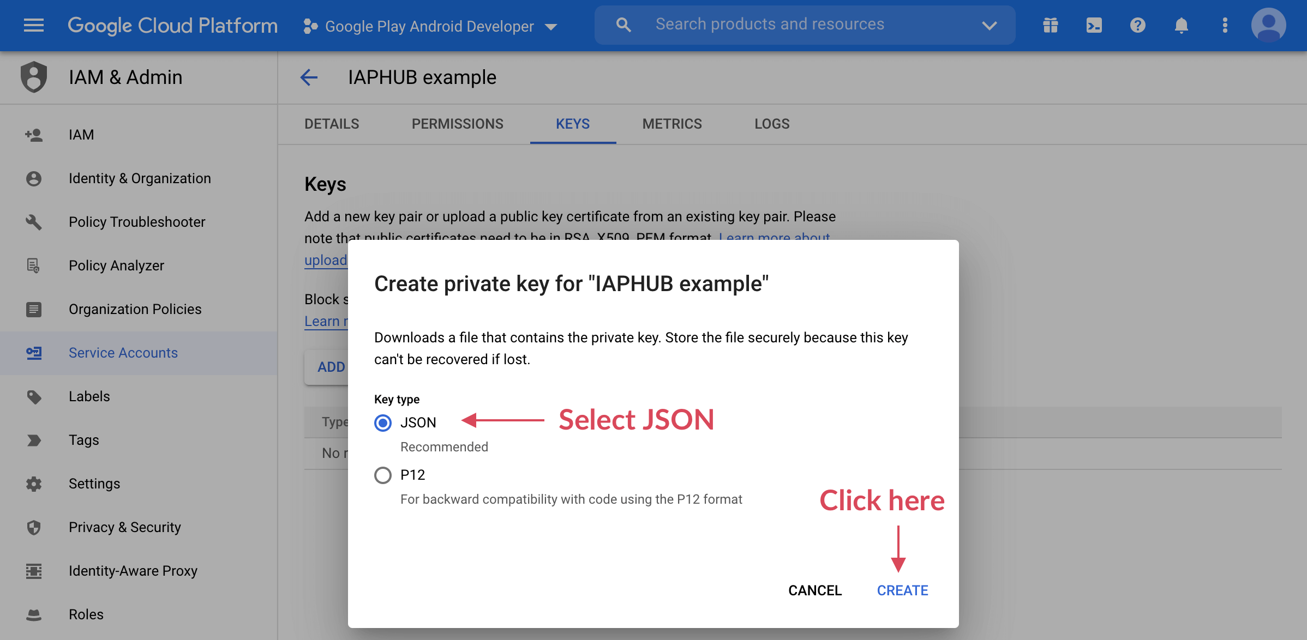This screenshot has height=640, width=1307.
Task: Open the help question mark icon
Action: point(1137,25)
